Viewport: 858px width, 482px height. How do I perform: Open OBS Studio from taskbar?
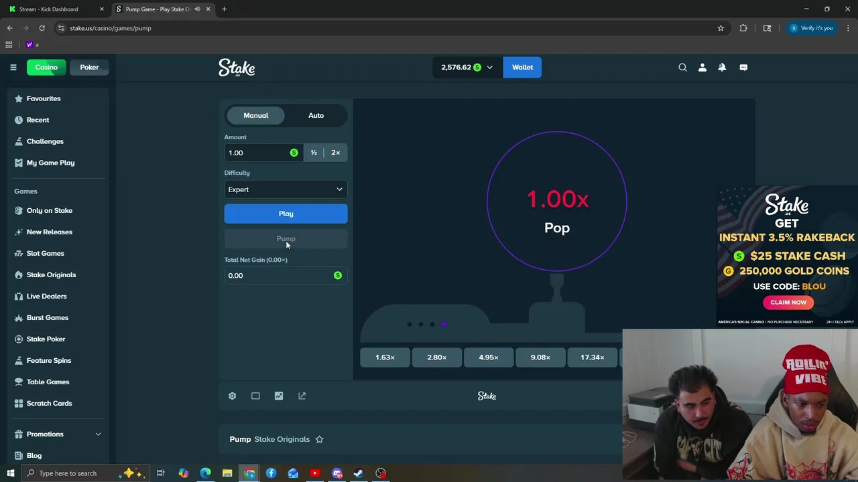(381, 473)
